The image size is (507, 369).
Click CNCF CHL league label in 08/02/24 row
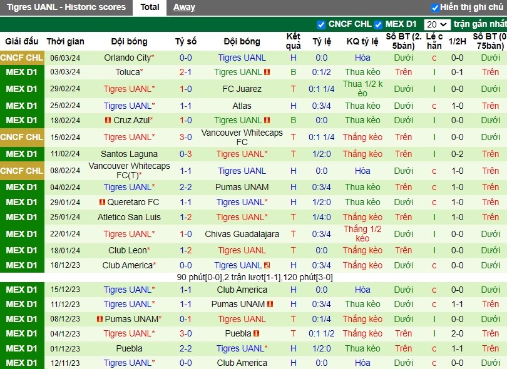[x=22, y=171]
